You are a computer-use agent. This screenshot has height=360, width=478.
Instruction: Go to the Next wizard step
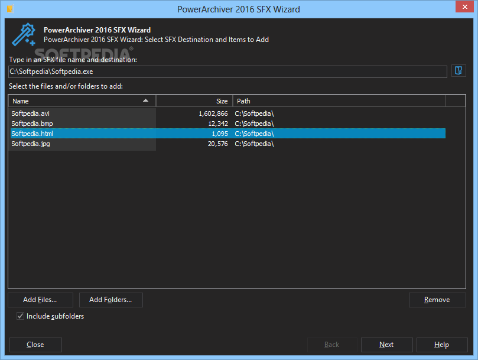[x=386, y=345]
